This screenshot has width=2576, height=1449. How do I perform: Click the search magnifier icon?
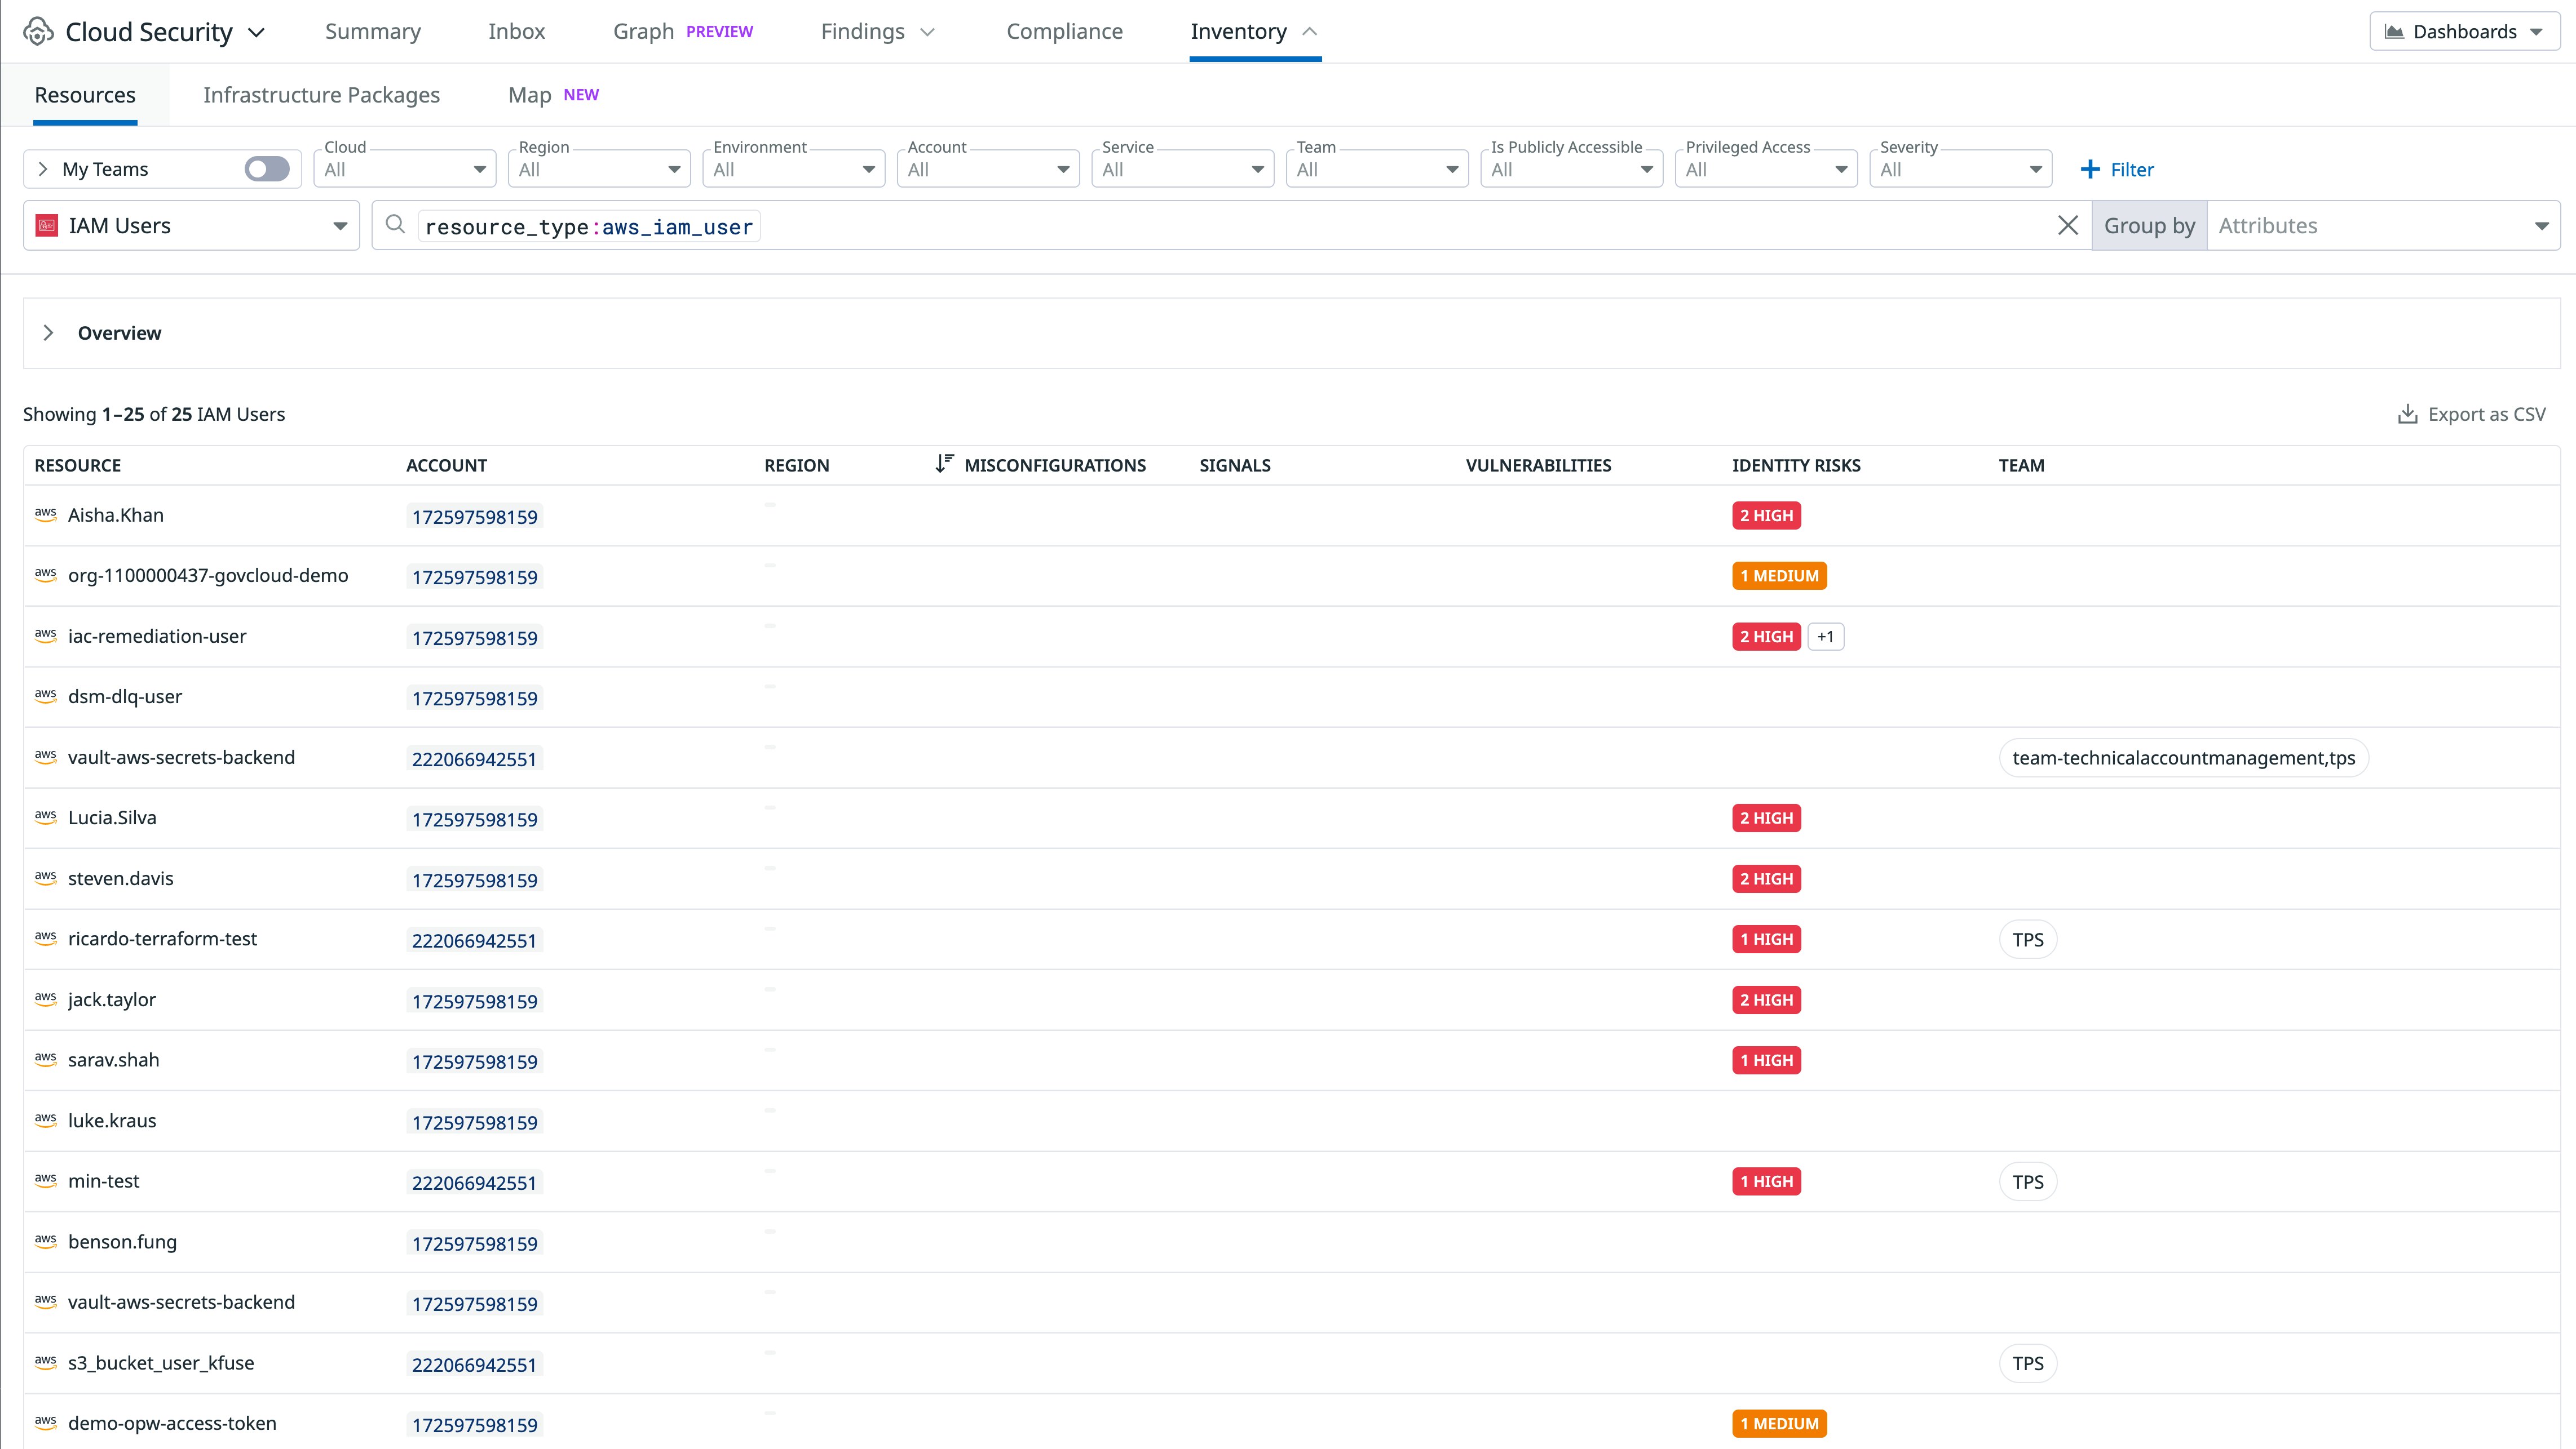pyautogui.click(x=395, y=225)
